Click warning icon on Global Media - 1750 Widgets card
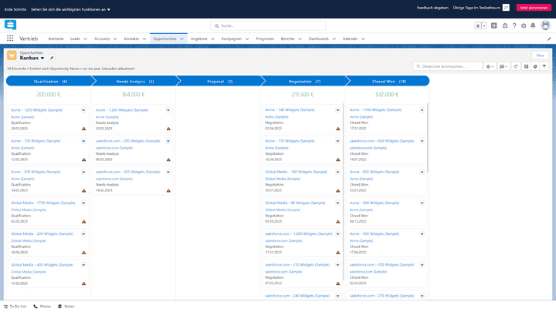 pos(83,222)
